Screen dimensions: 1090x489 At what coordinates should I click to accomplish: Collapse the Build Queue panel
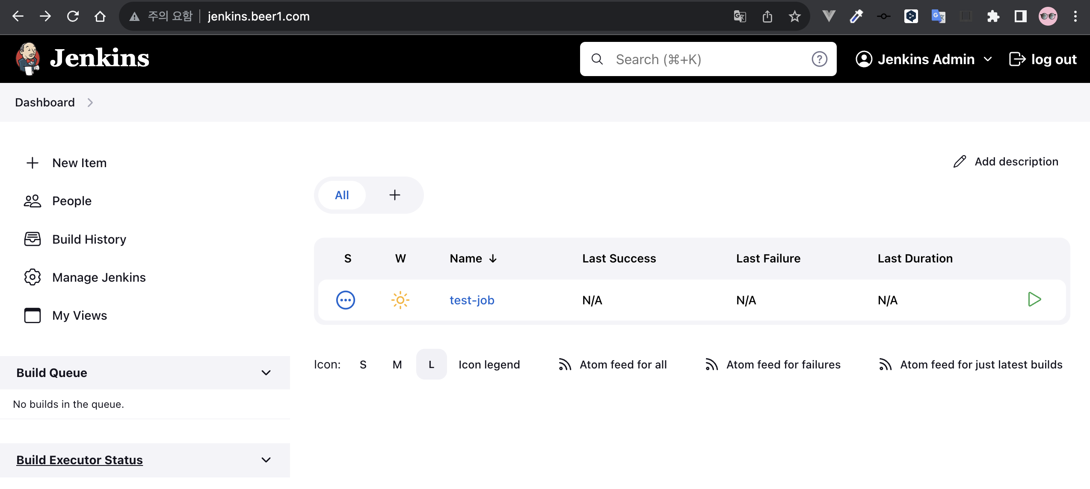click(x=266, y=373)
